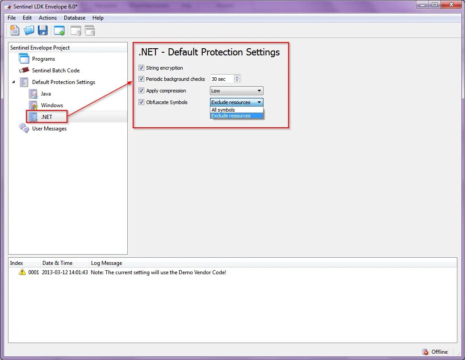Uncheck Periodic background checks
The height and width of the screenshot is (360, 465).
coord(141,79)
